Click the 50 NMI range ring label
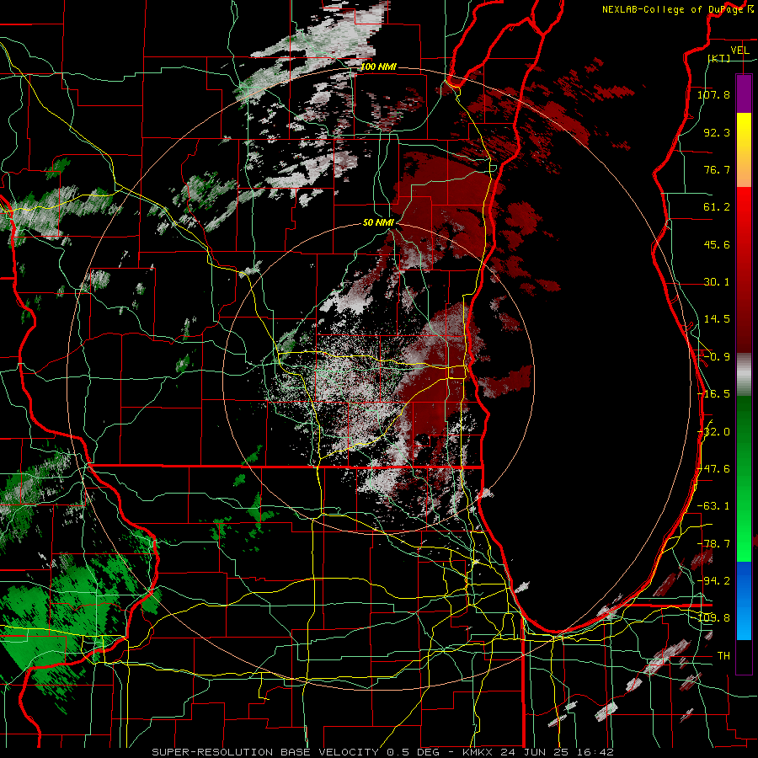This screenshot has height=758, width=758. 378,223
